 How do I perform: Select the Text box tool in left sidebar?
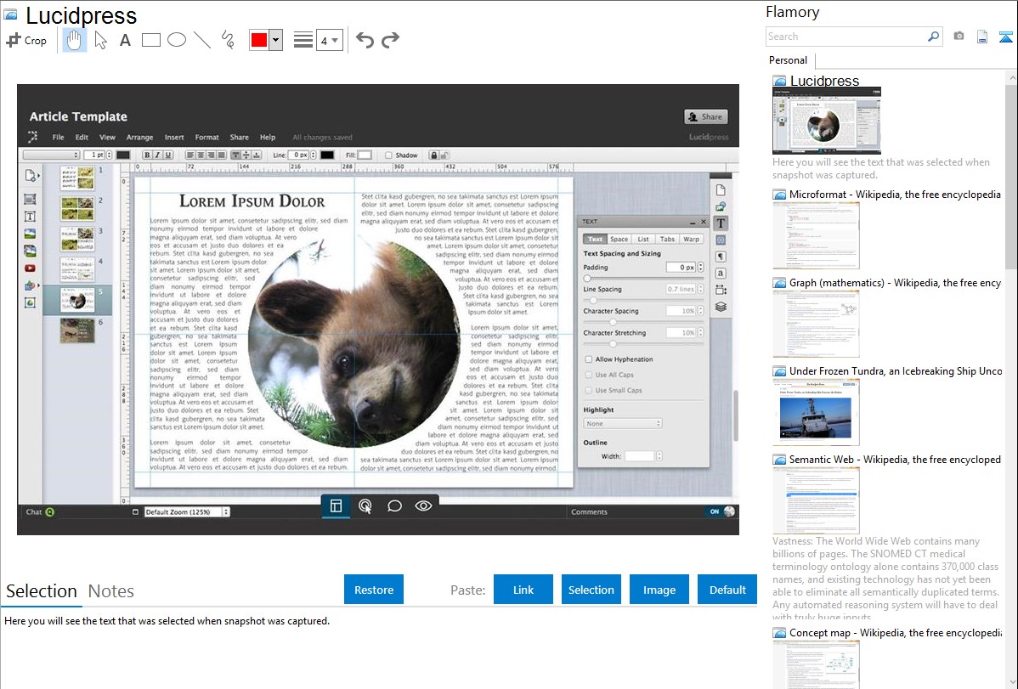click(x=30, y=217)
